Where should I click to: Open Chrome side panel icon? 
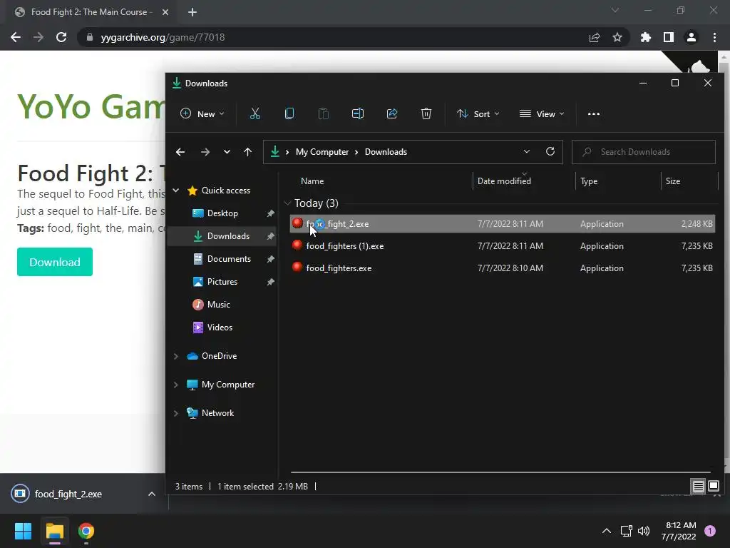coord(669,37)
